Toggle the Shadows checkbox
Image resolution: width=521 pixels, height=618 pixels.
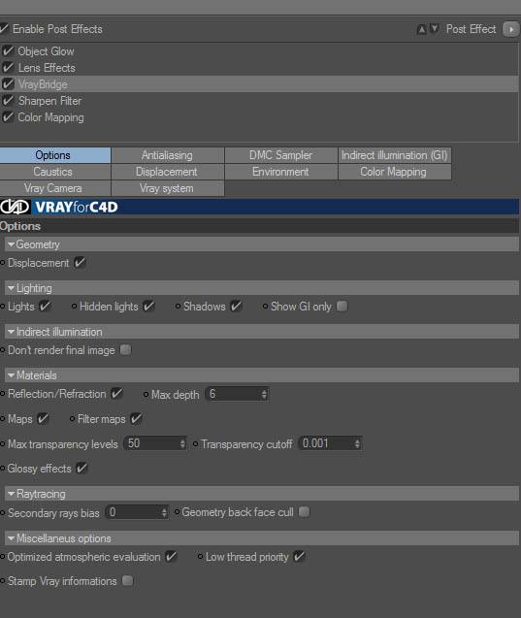[x=236, y=307]
